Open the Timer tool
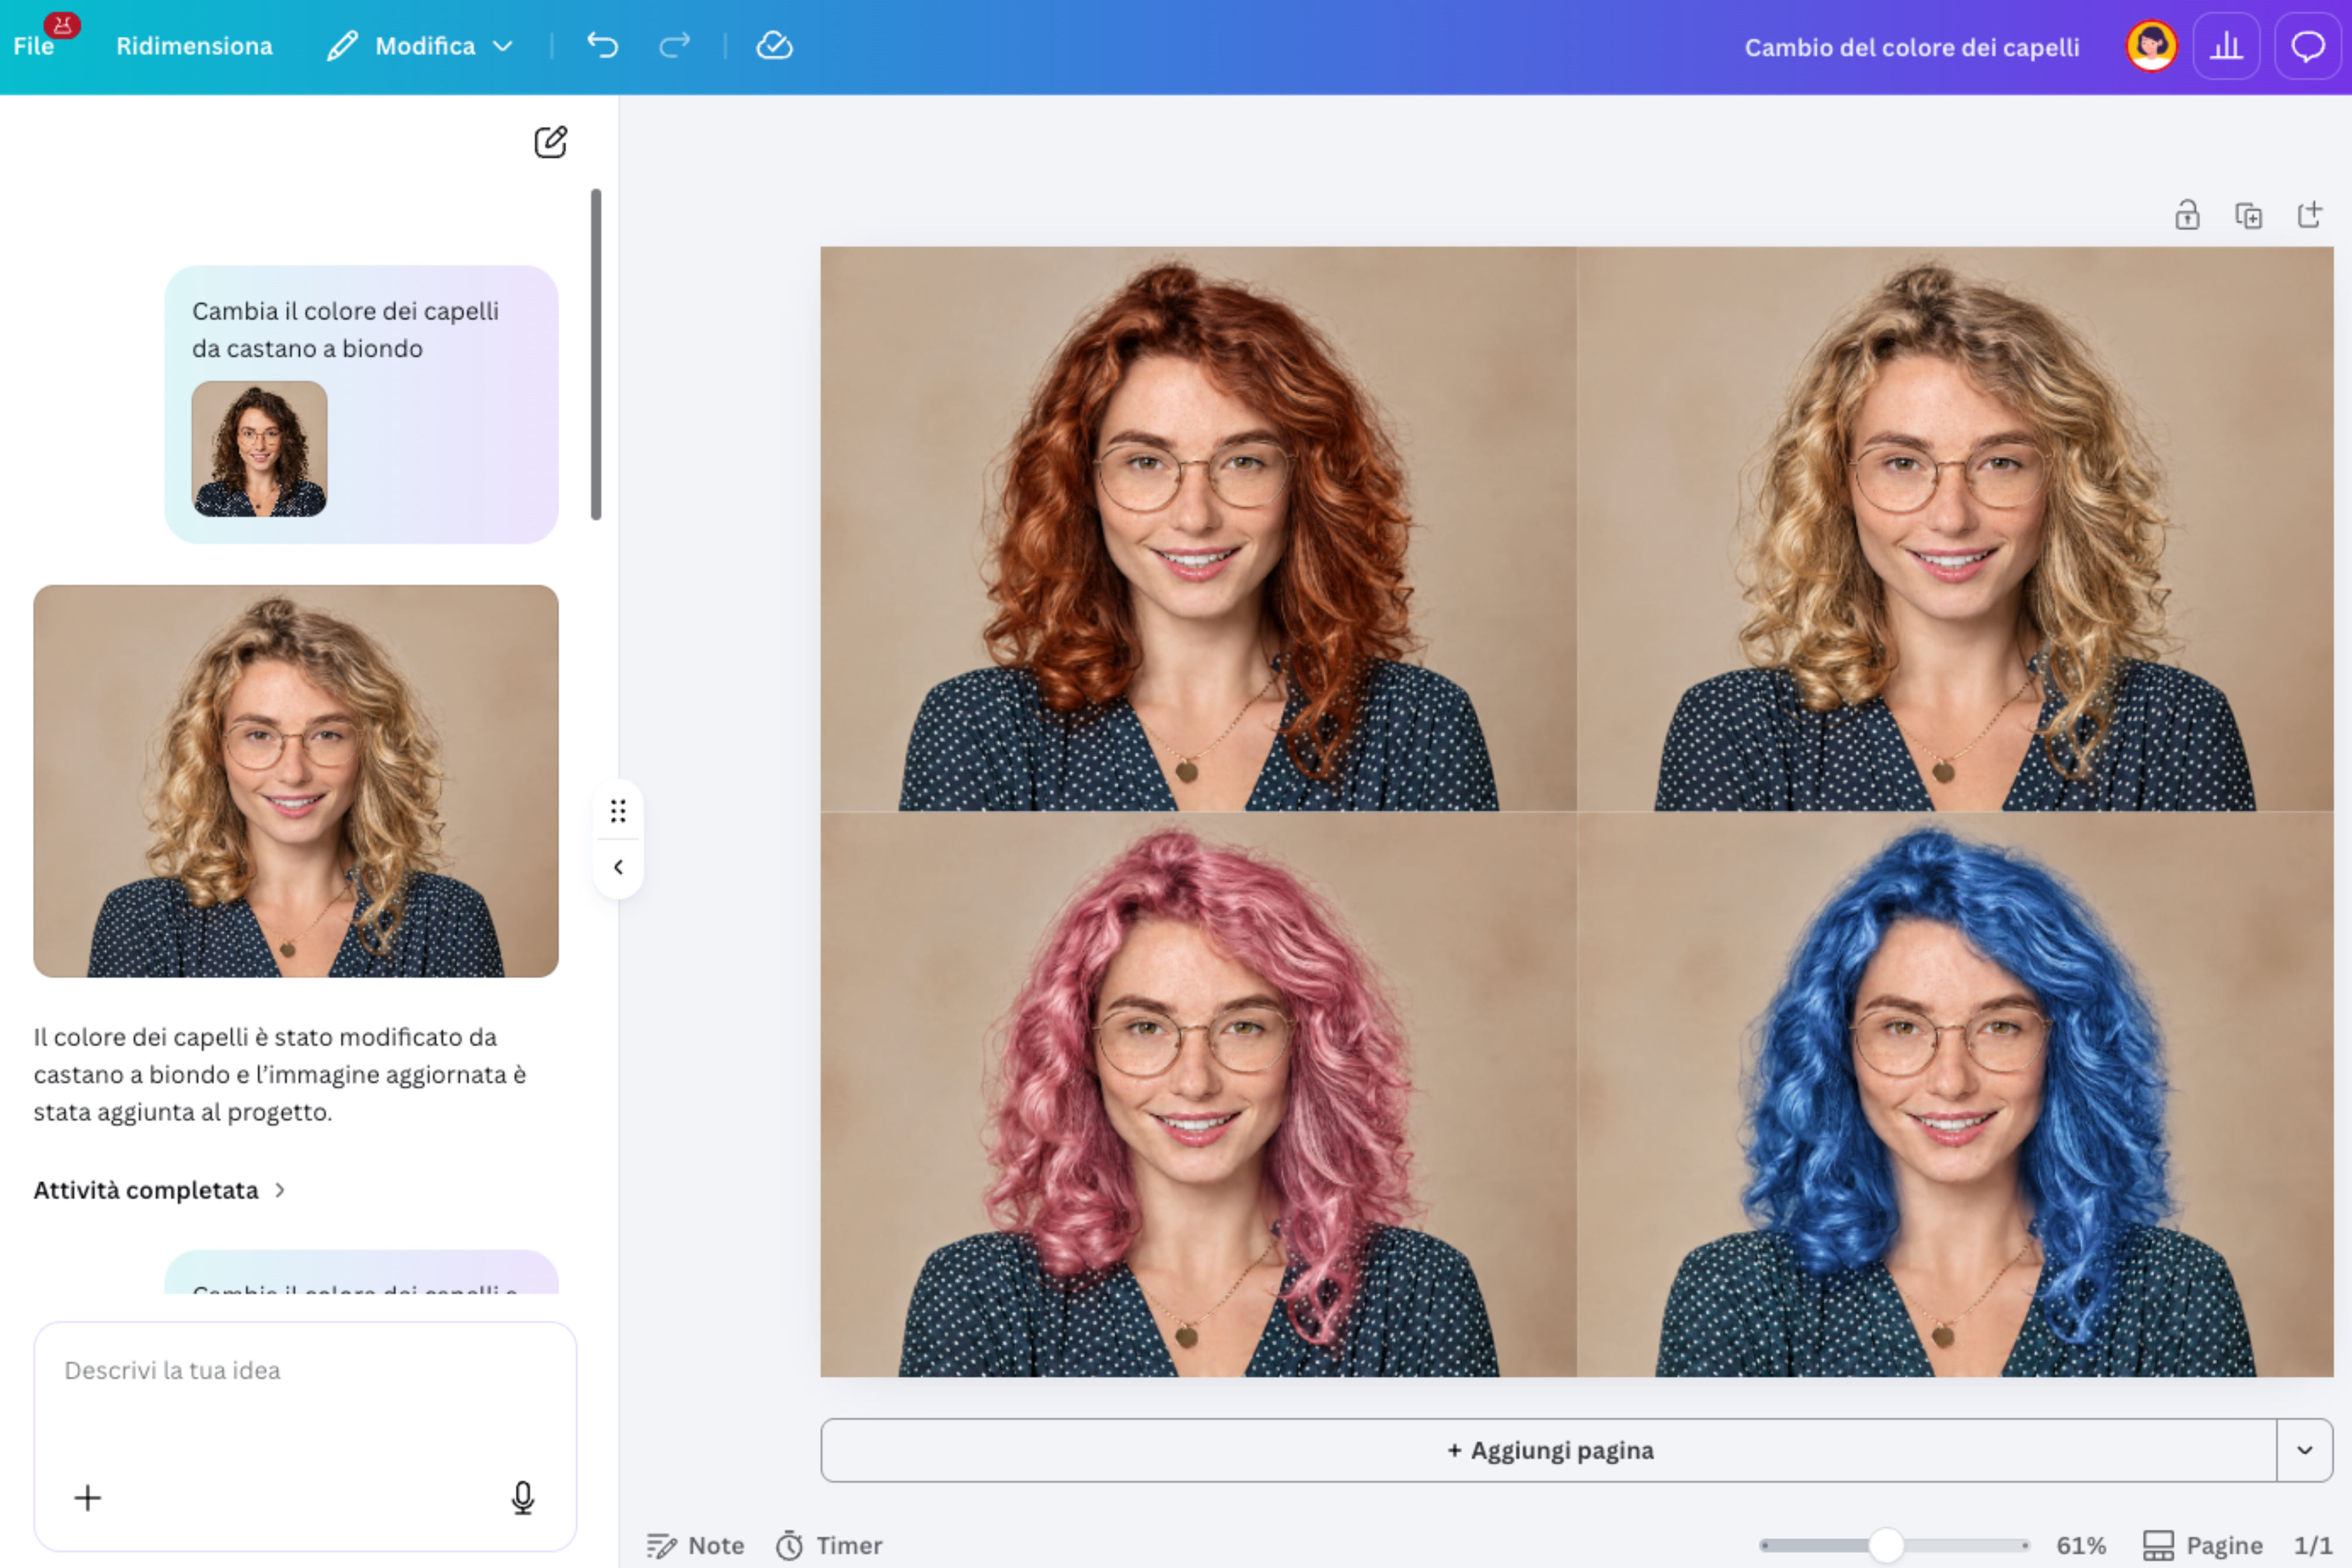 point(829,1545)
